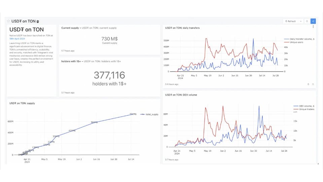Click the '730M$' data label on supply chart
This screenshot has width=323, height=182.
point(133,114)
